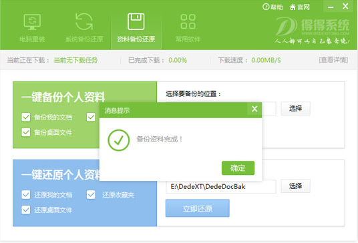Minimize the 得得系统 window
Image resolution: width=358 pixels, height=243 pixels.
(x=331, y=7)
